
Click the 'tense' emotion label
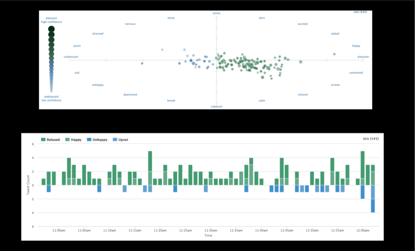(171, 18)
